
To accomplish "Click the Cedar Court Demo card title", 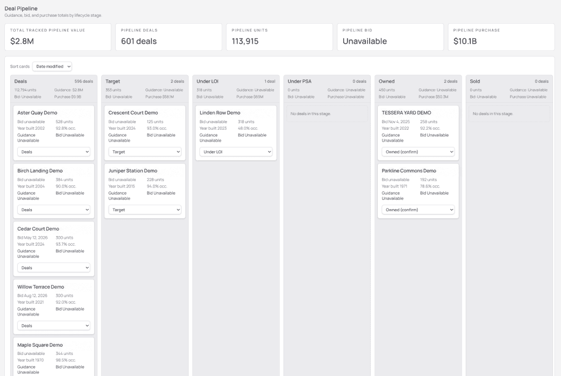I will coord(38,229).
